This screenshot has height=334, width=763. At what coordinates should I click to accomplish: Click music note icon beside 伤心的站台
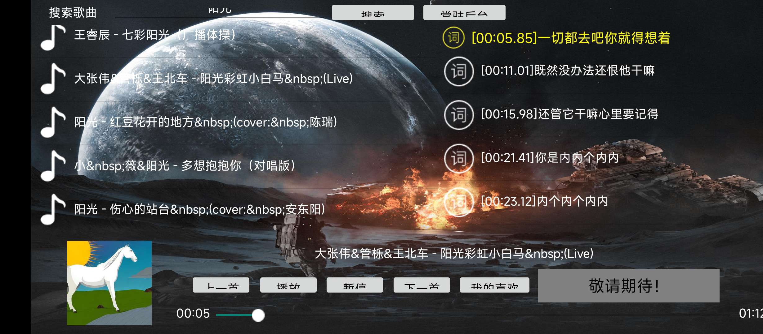[x=53, y=209]
